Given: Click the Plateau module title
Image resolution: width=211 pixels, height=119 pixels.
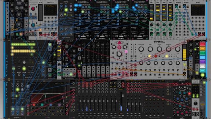Looking at the screenshot, I should click(182, 81).
